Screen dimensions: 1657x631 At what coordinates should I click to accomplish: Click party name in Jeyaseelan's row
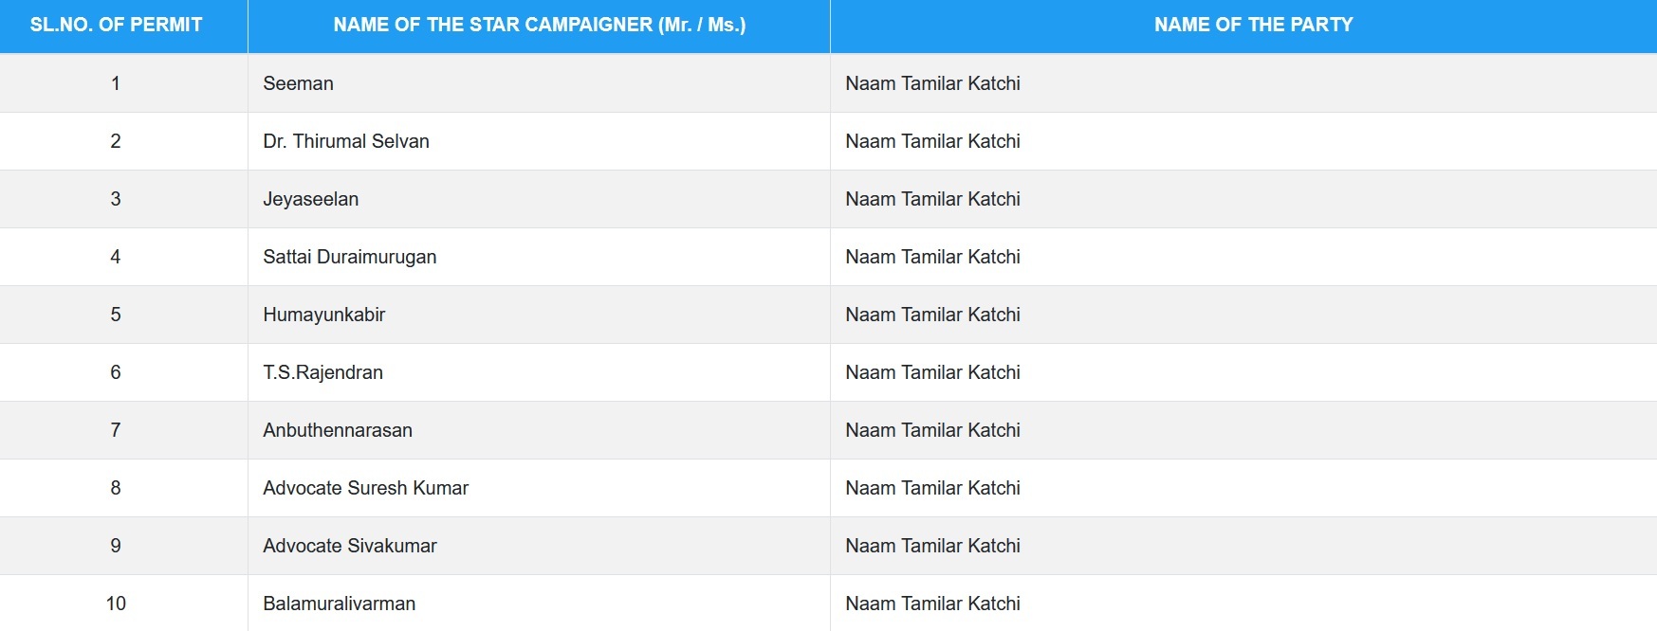point(932,199)
